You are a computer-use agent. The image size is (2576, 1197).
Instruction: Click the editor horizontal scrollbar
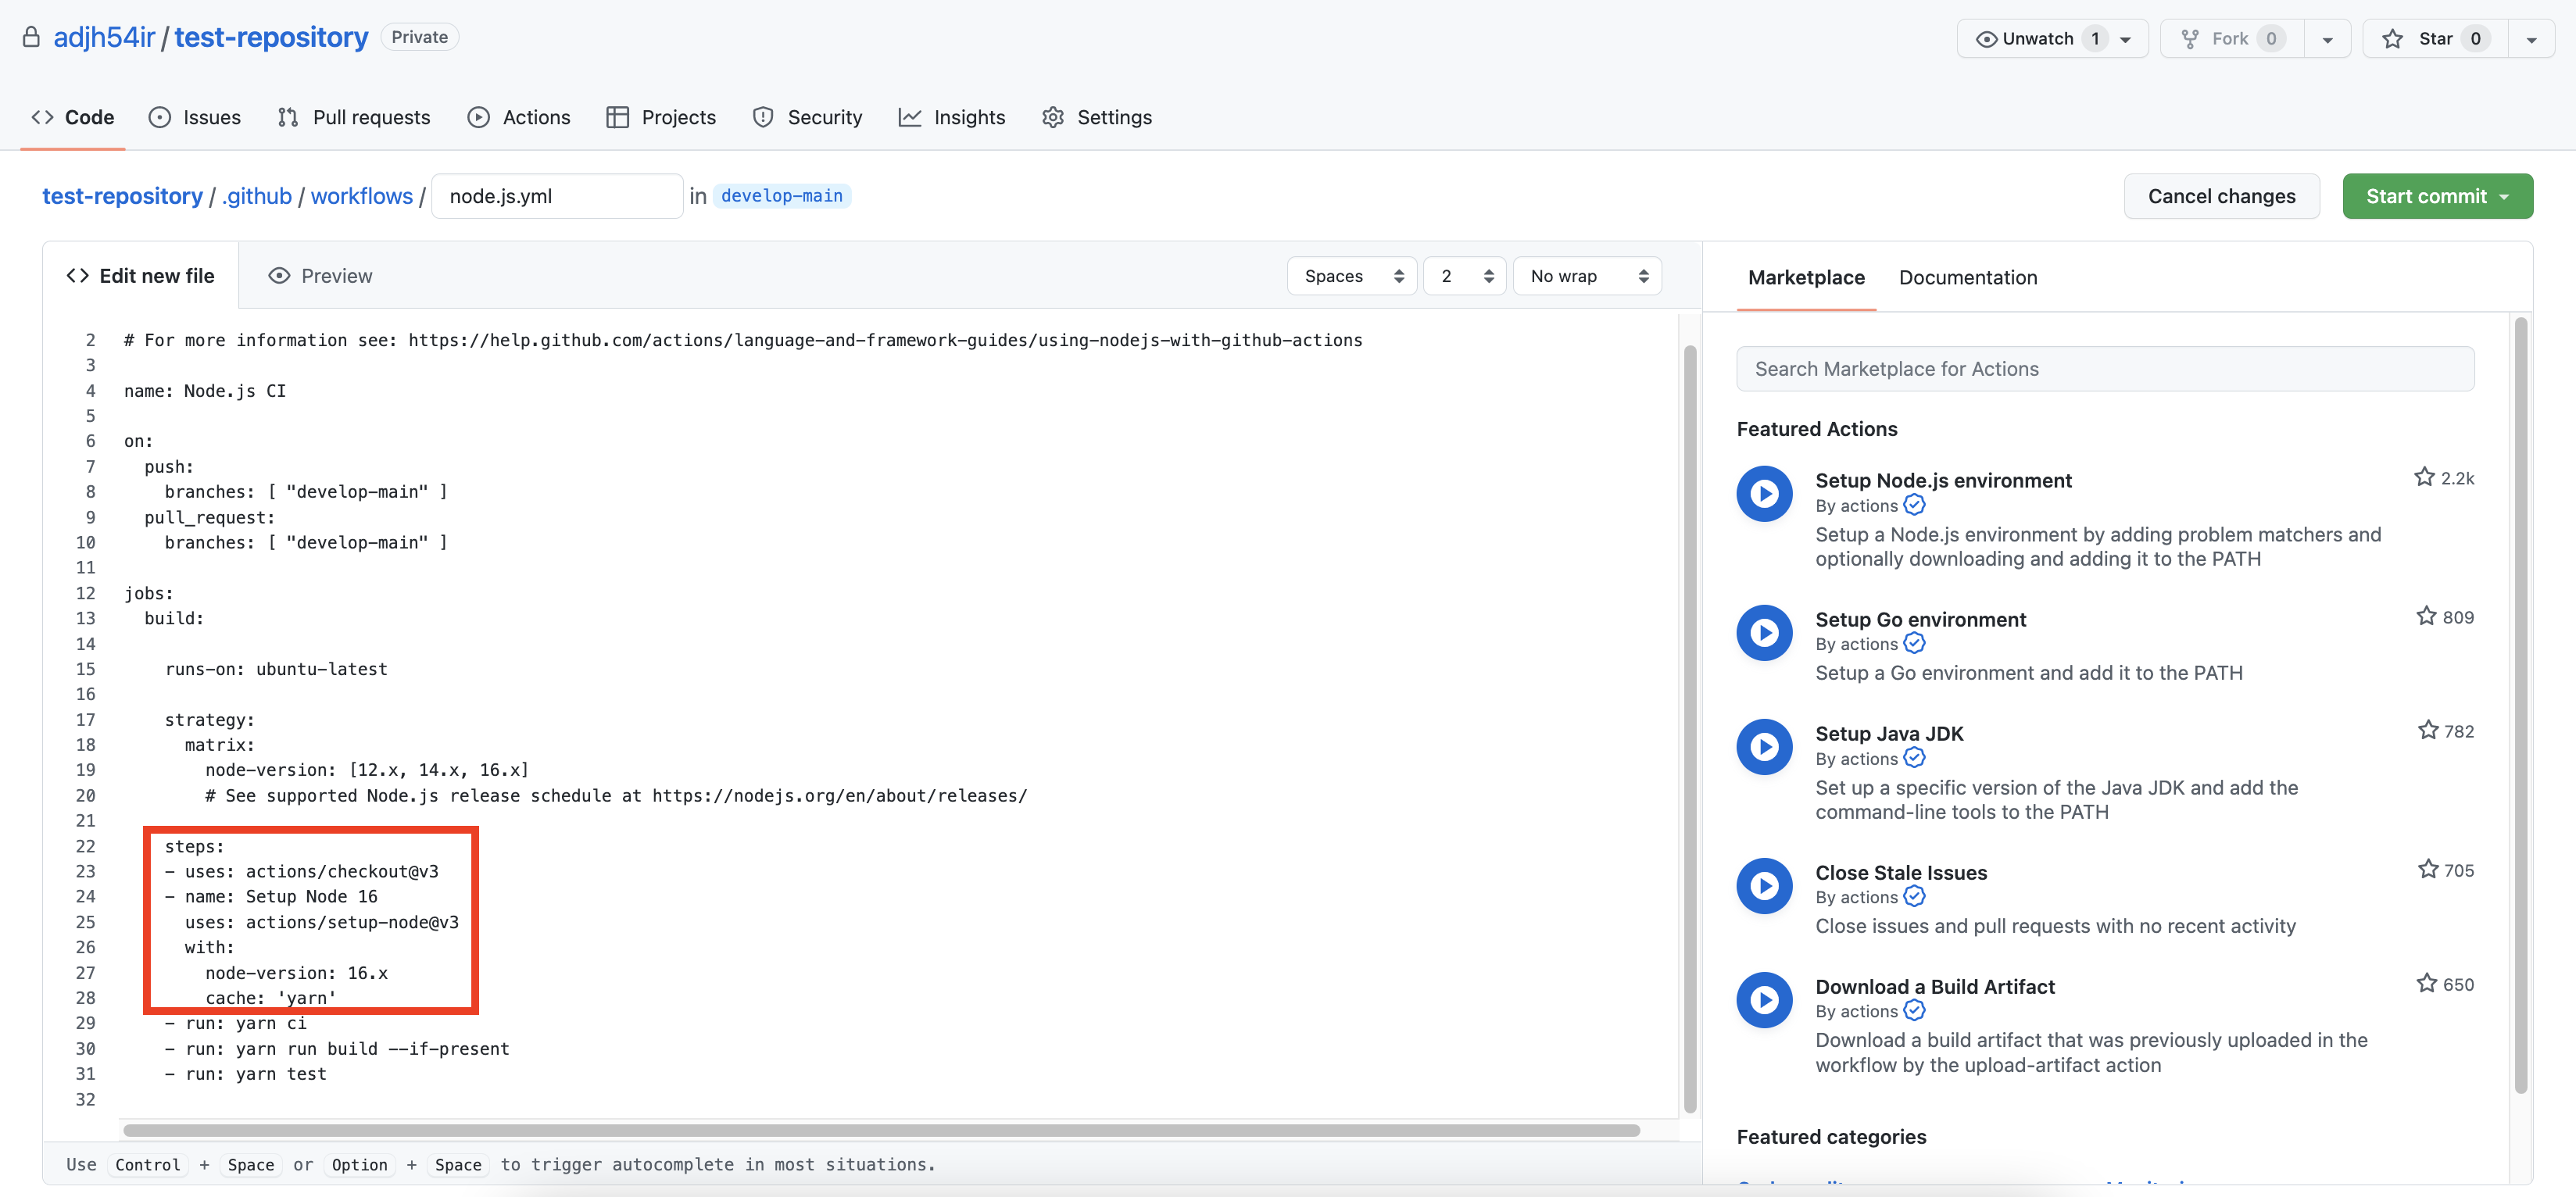click(880, 1131)
